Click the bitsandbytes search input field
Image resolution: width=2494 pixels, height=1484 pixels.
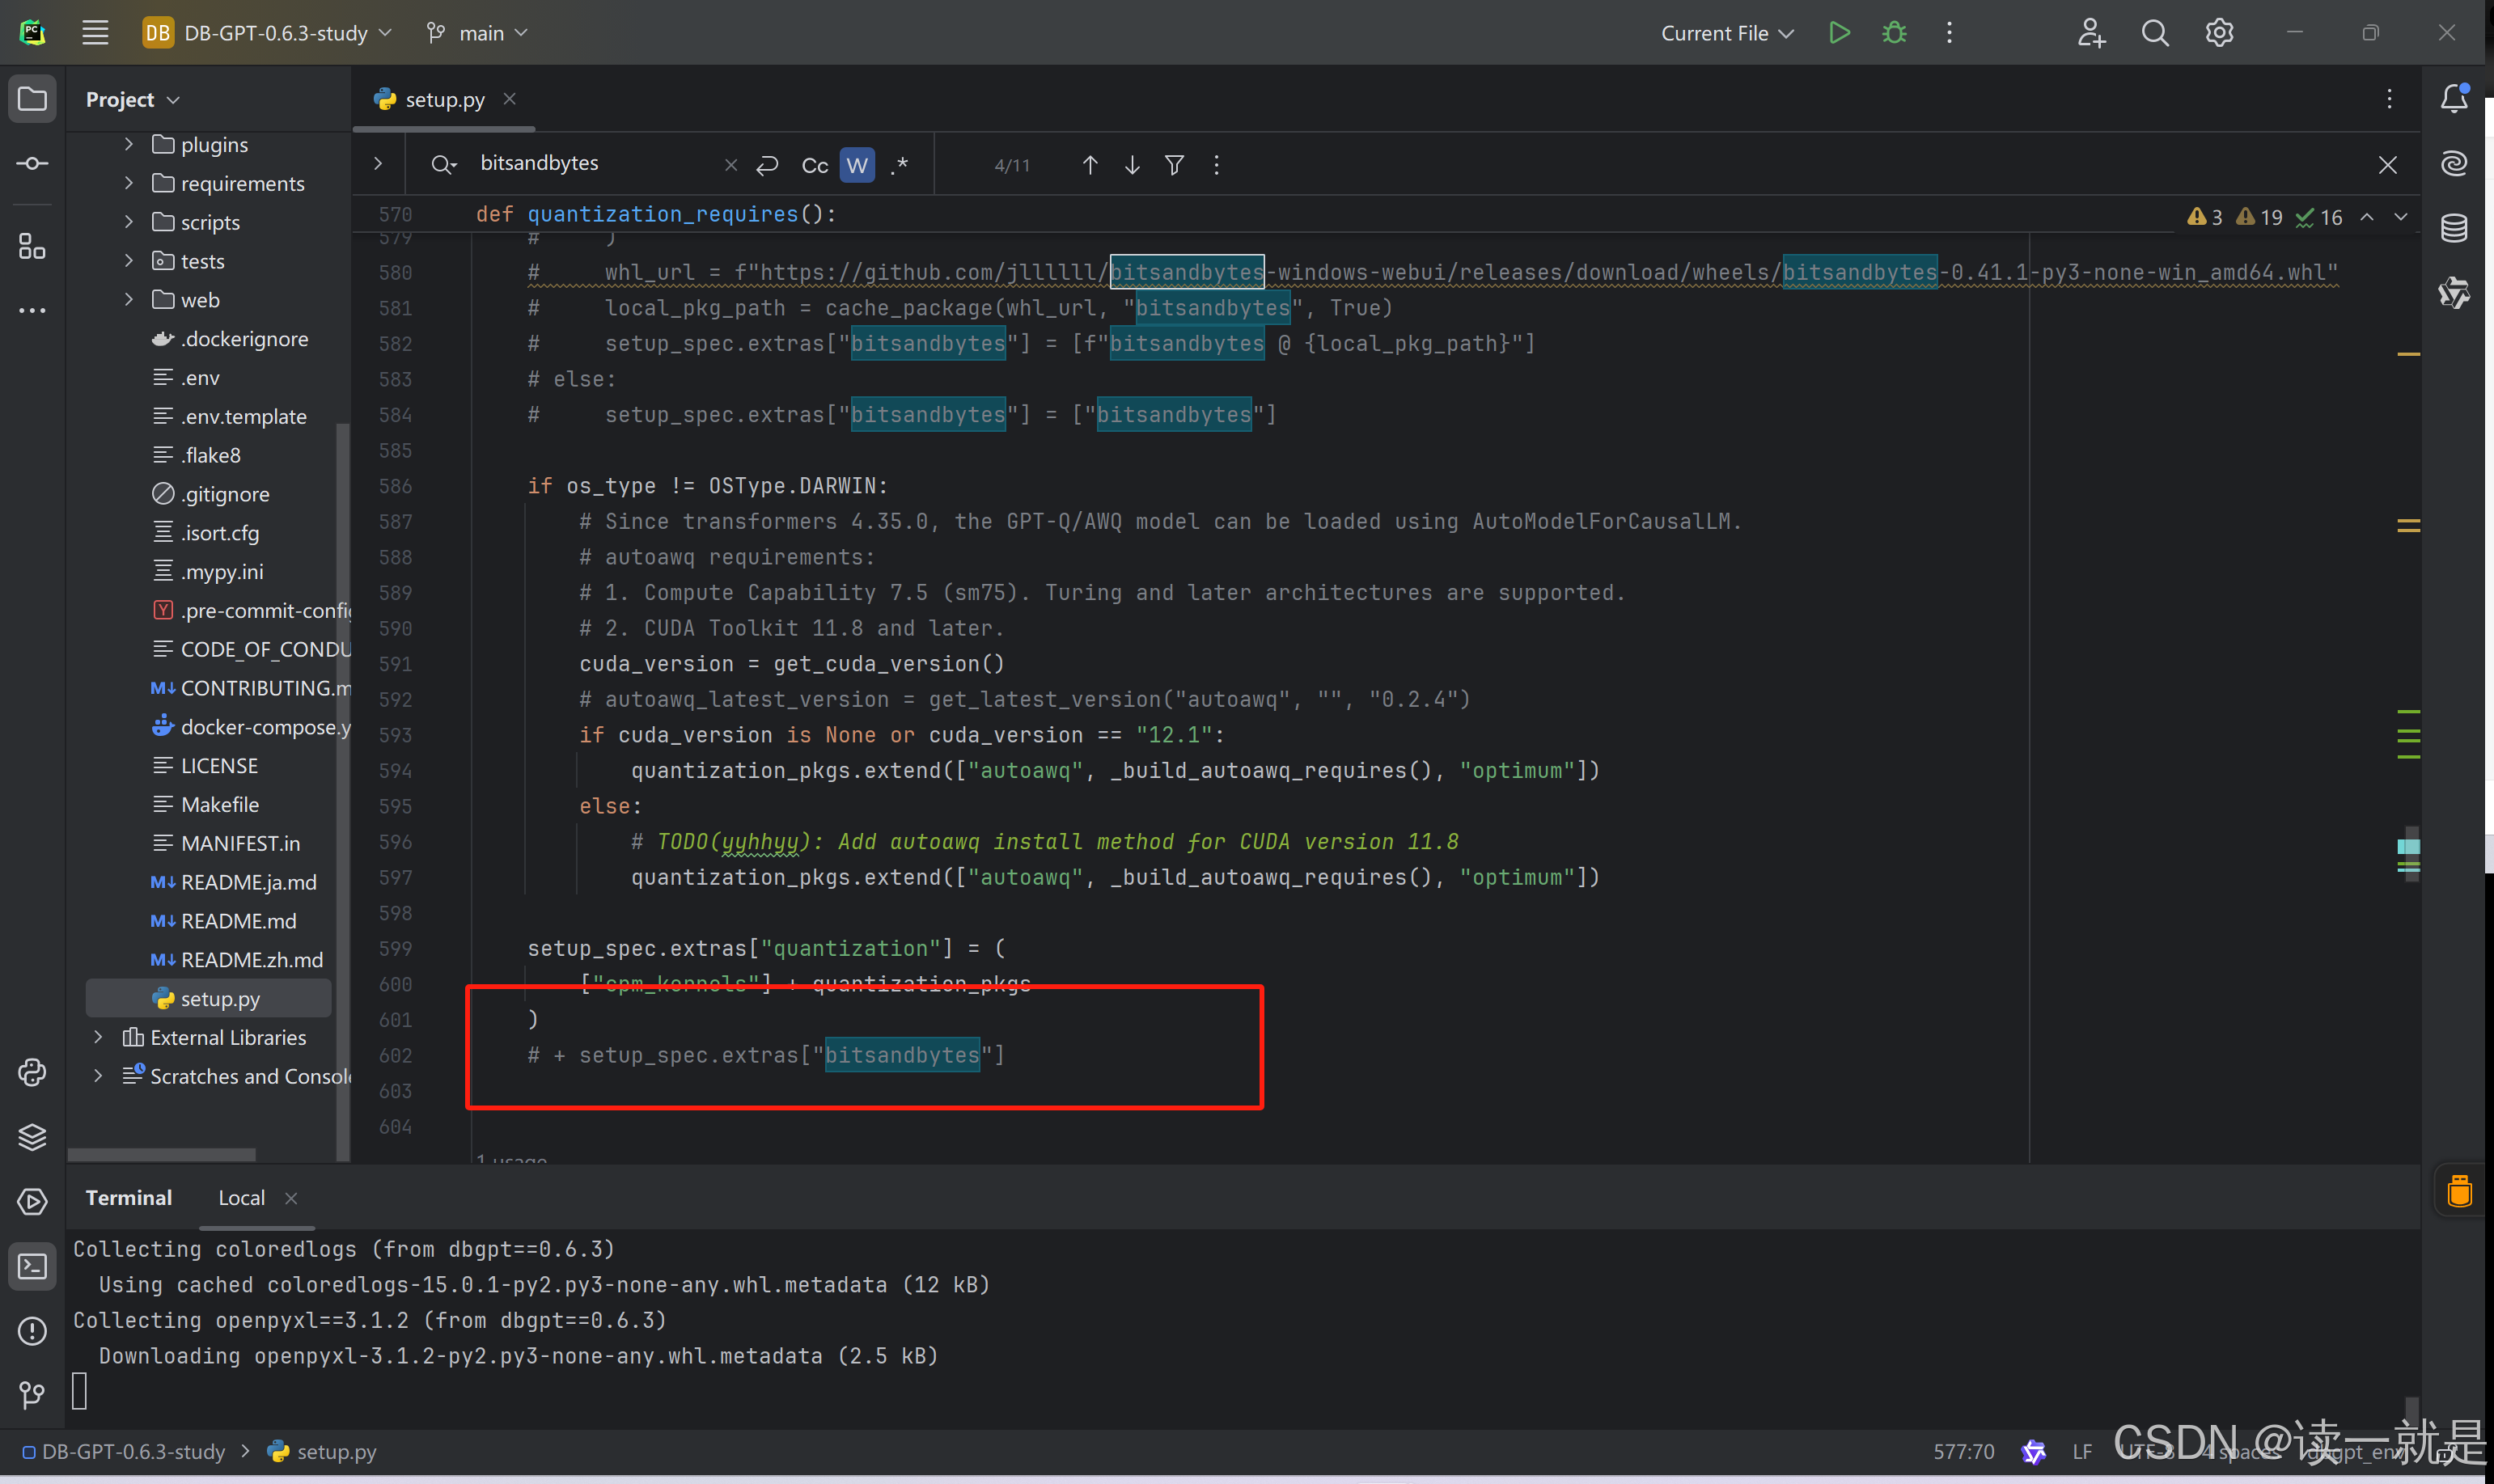click(590, 163)
